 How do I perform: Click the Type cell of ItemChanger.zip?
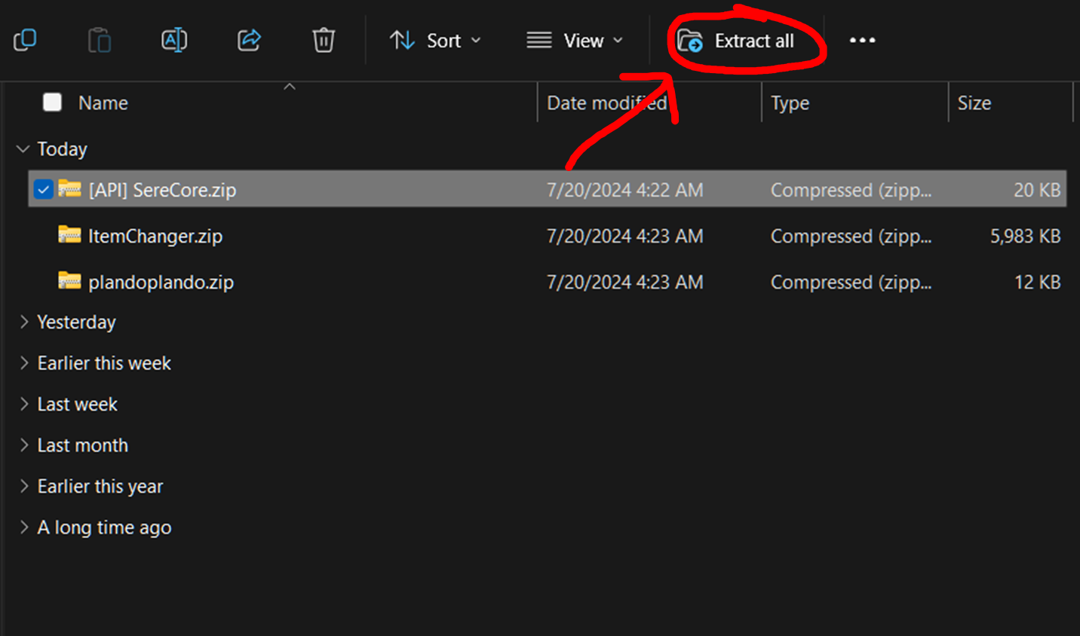pos(851,236)
